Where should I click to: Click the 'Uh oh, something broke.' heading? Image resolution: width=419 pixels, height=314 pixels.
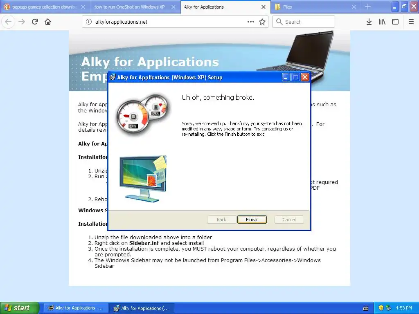pyautogui.click(x=218, y=97)
